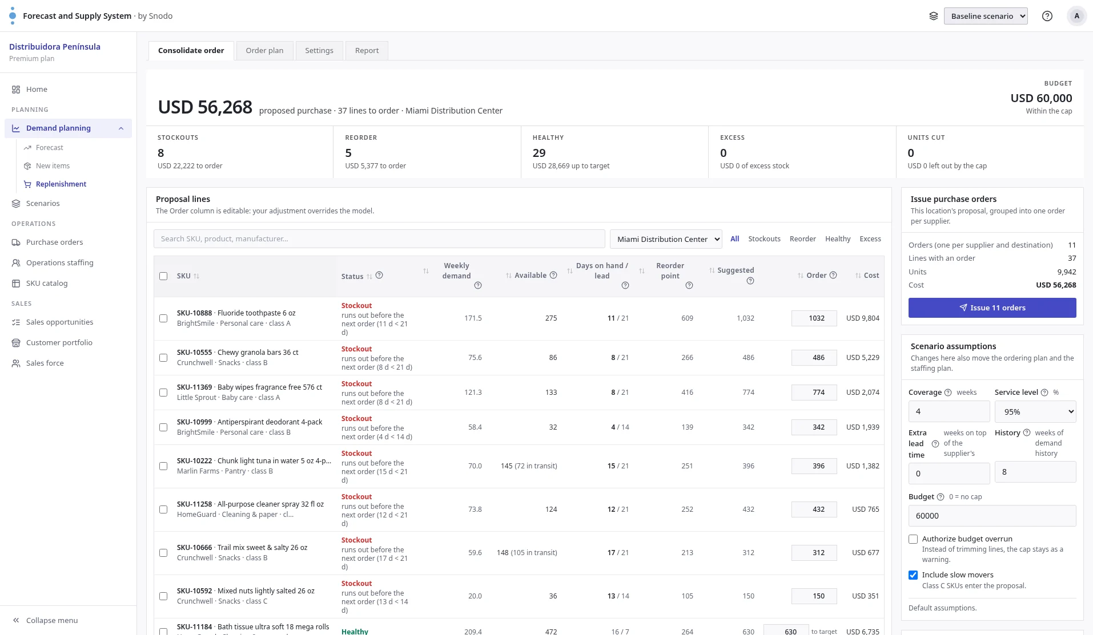Click the Sales force people icon
This screenshot has width=1093, height=635.
[16, 363]
